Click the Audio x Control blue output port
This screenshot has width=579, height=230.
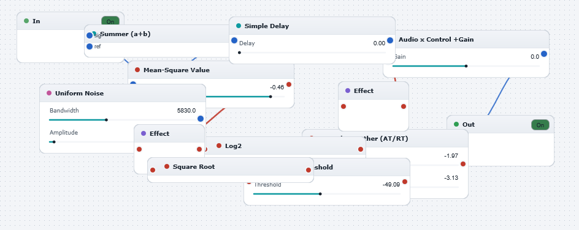544,54
